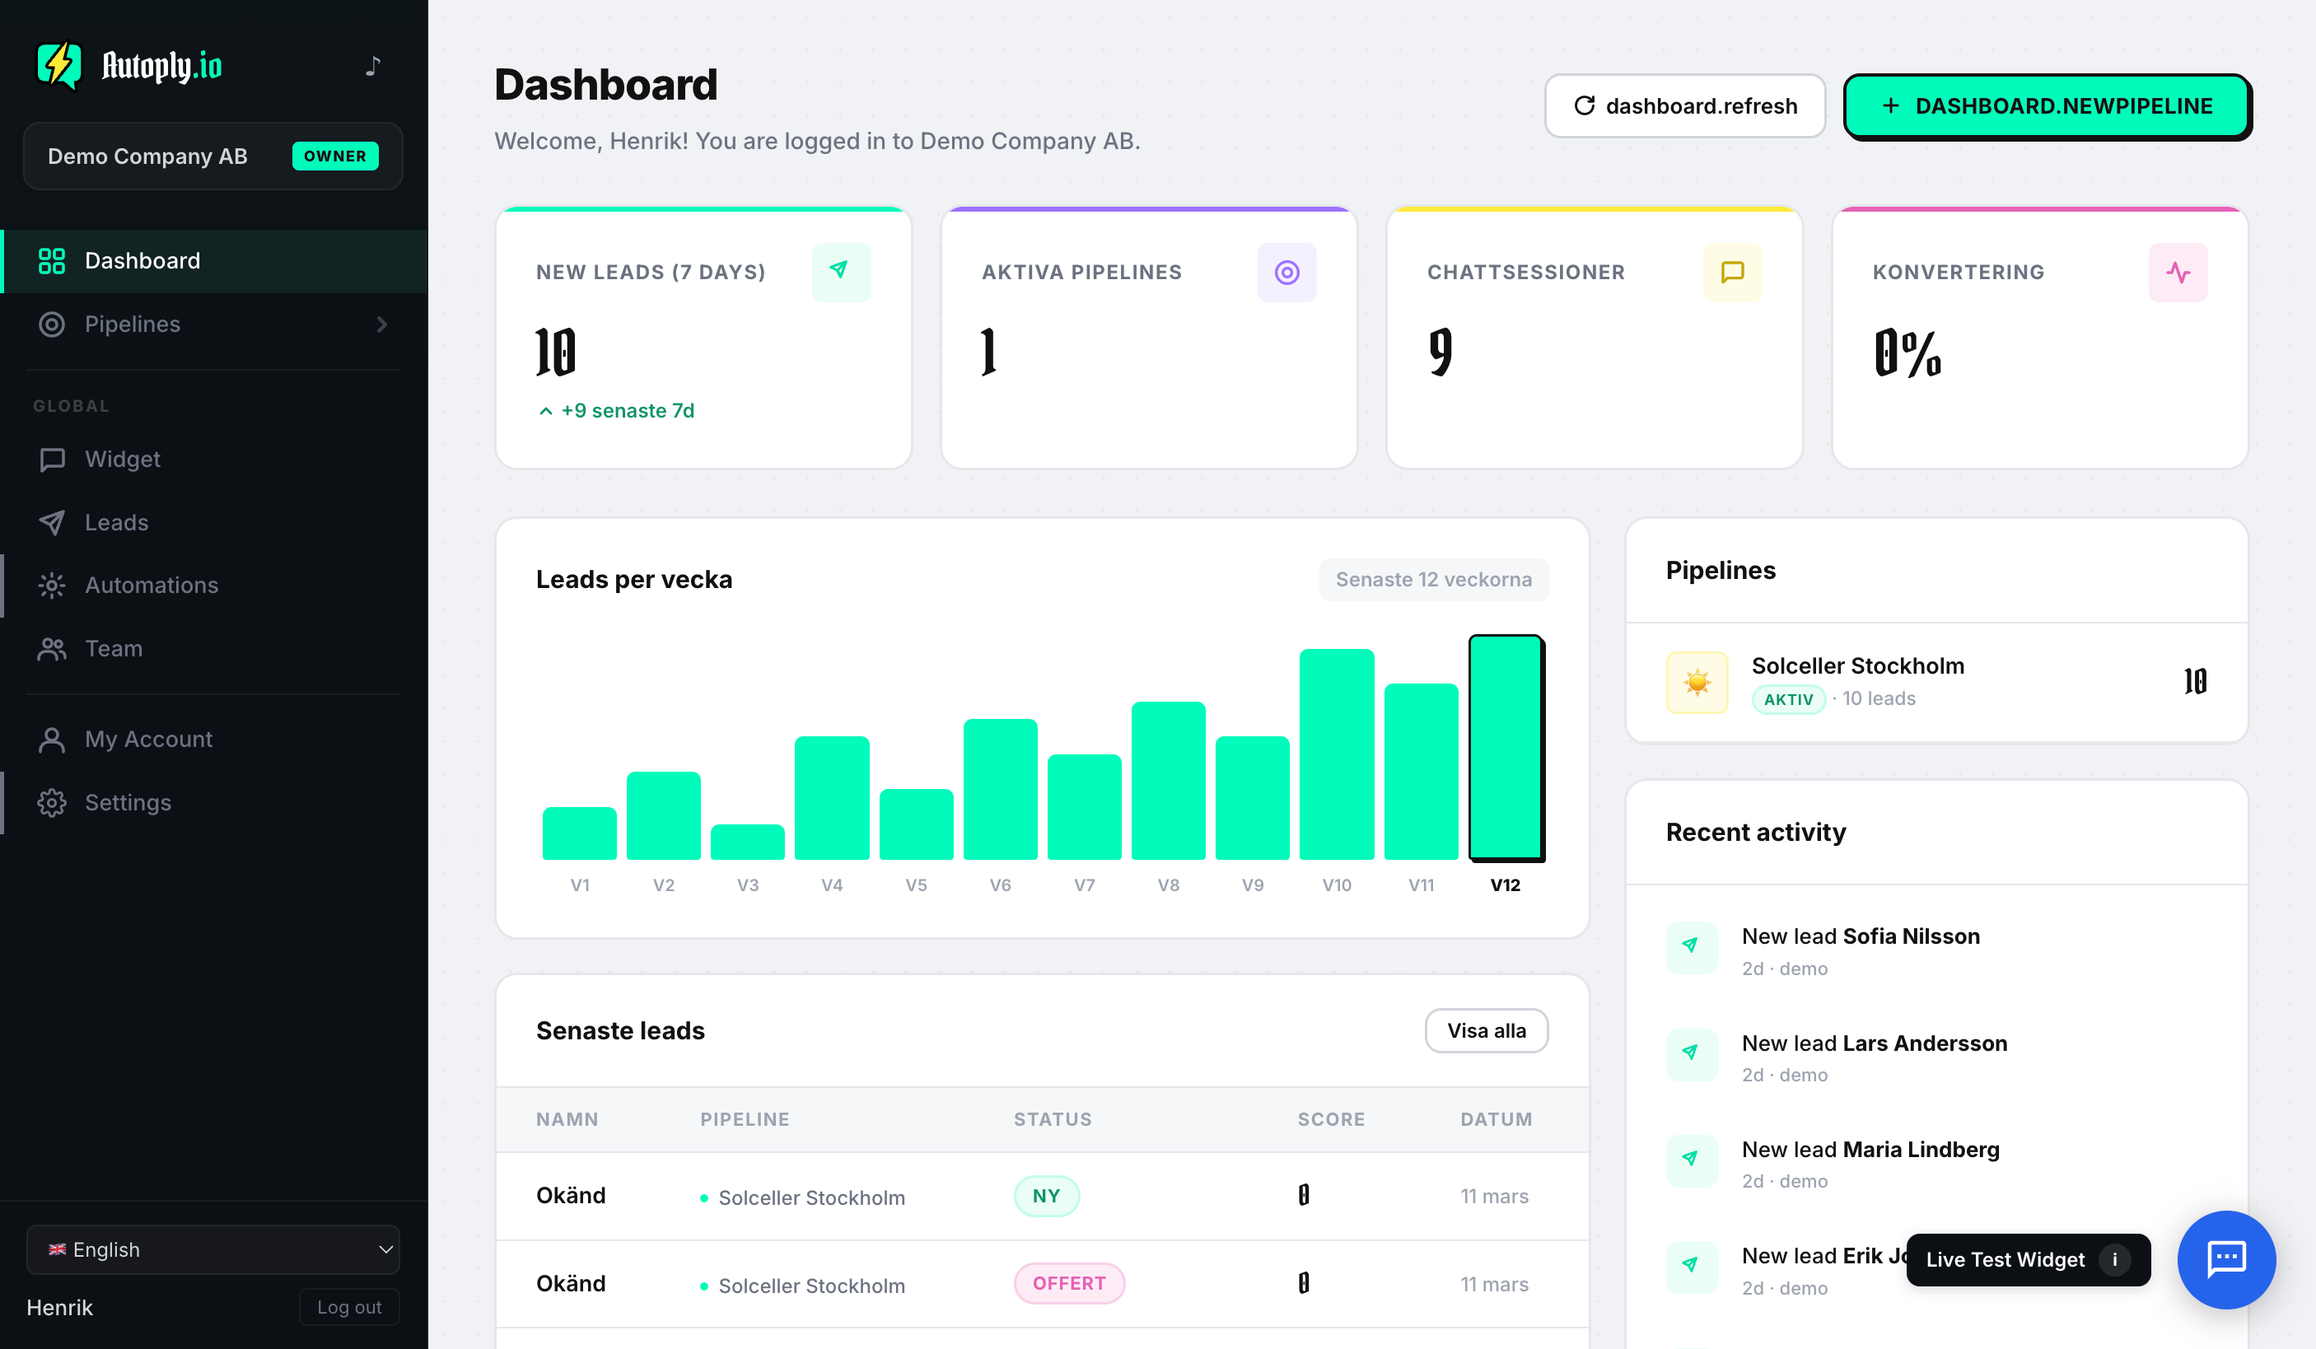
Task: Select the Widget chat bubble icon
Action: [x=51, y=460]
